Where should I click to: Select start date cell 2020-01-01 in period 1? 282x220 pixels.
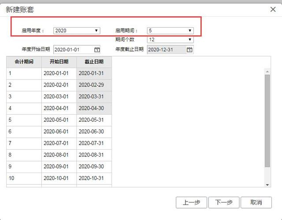59,73
